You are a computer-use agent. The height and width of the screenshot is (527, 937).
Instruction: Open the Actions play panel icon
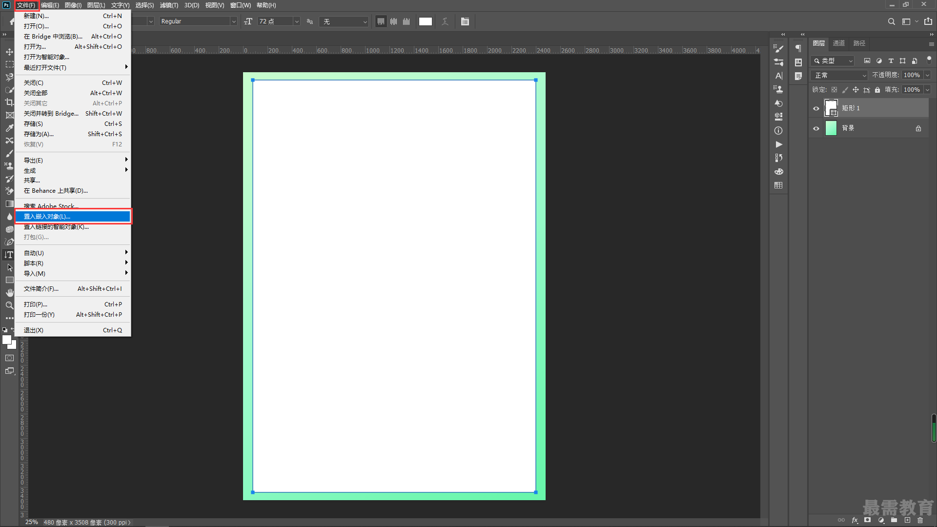[778, 144]
